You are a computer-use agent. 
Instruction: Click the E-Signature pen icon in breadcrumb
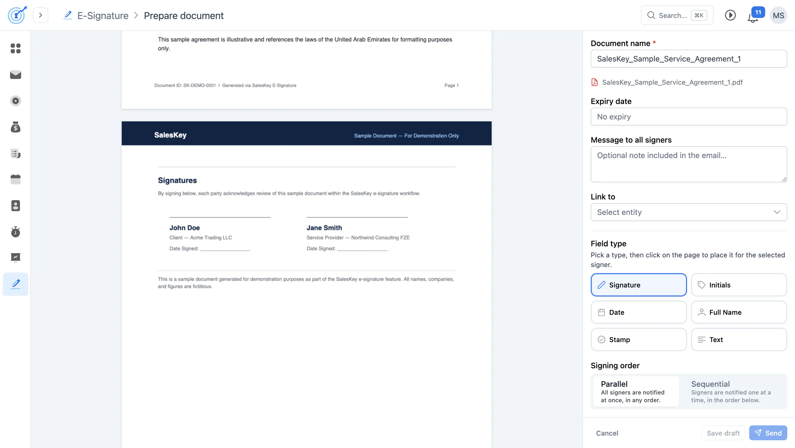click(68, 15)
